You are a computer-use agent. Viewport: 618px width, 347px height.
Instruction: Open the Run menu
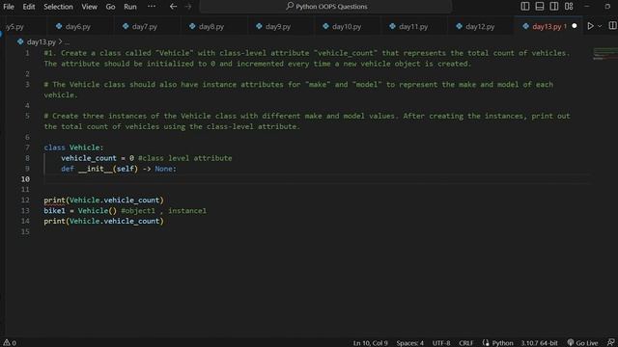(x=130, y=7)
